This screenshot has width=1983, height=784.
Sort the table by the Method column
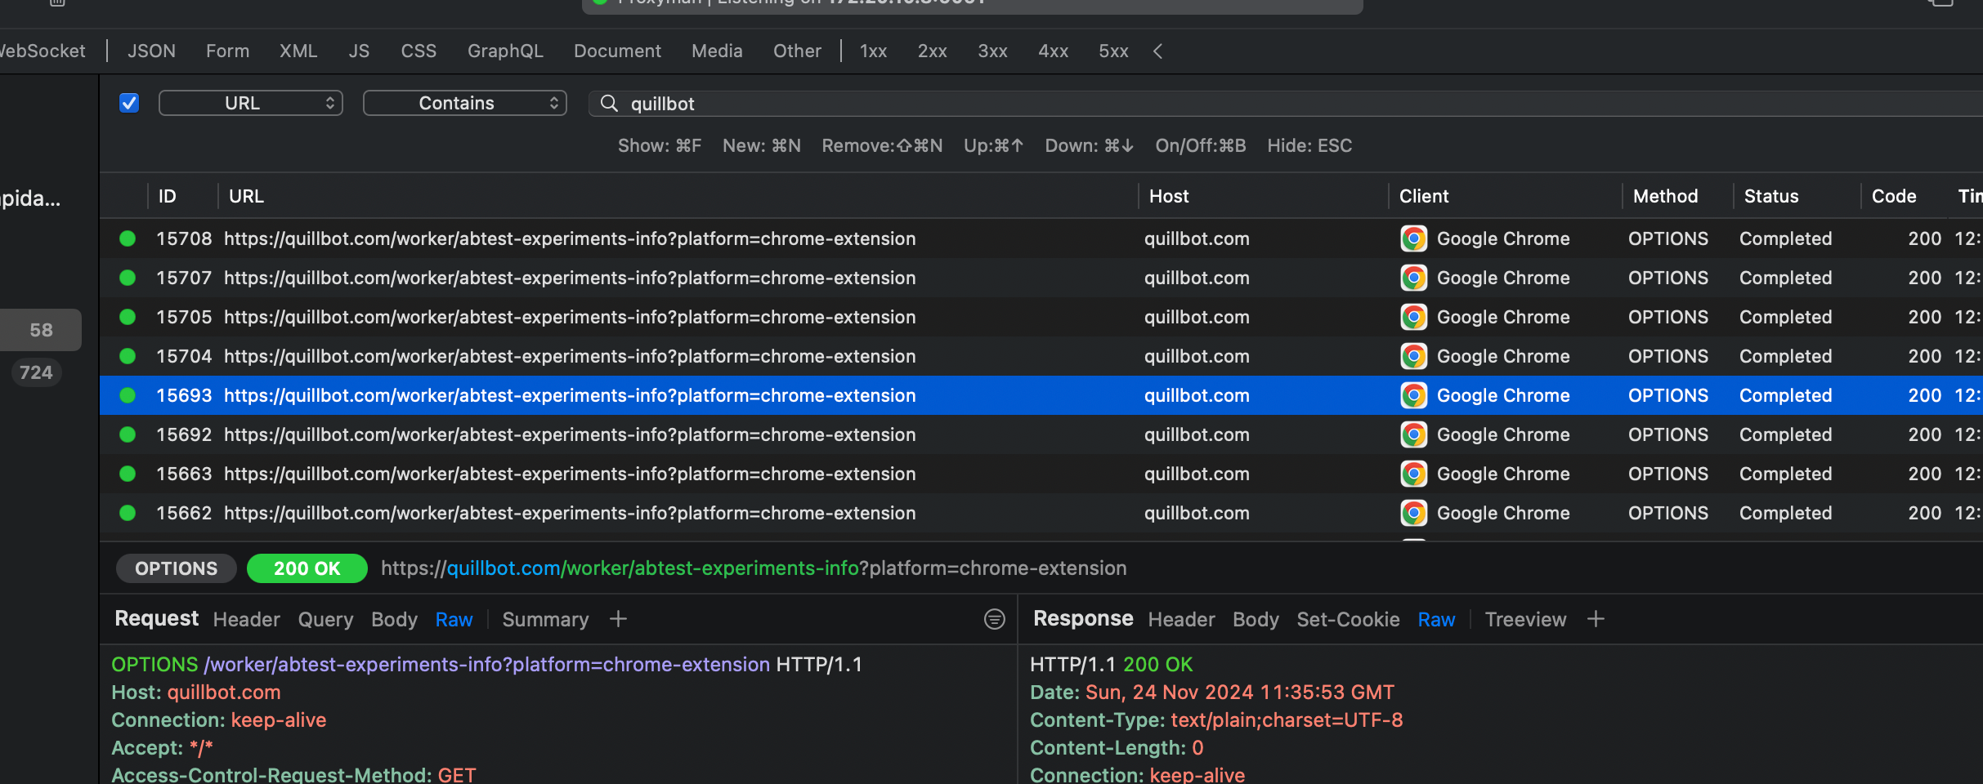[x=1665, y=196]
